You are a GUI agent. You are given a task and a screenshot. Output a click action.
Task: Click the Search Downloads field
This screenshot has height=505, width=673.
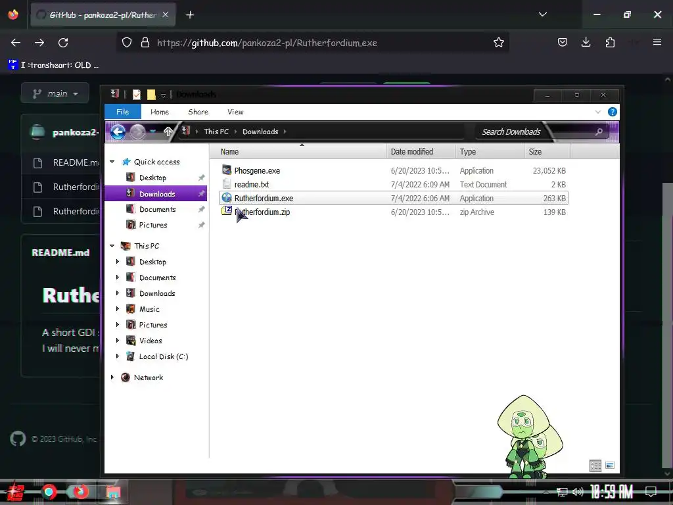[x=541, y=132]
